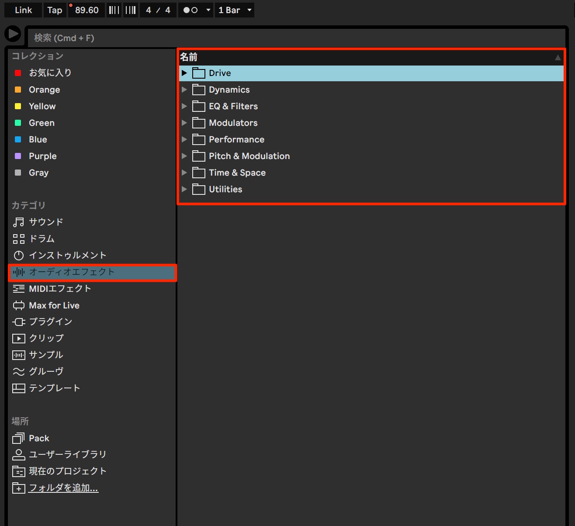Click the サウンド music note icon
This screenshot has width=575, height=526.
click(18, 222)
